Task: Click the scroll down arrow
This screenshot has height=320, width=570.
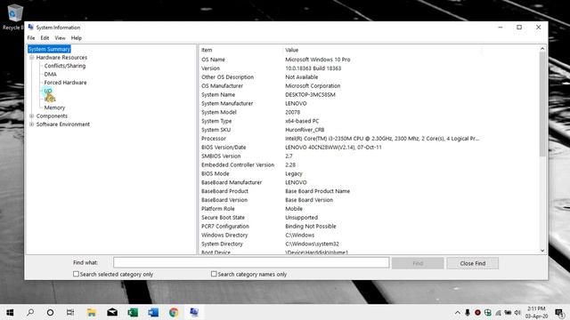Action: [x=542, y=251]
